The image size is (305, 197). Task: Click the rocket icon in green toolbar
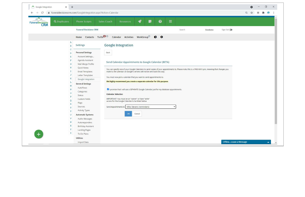click(140, 22)
